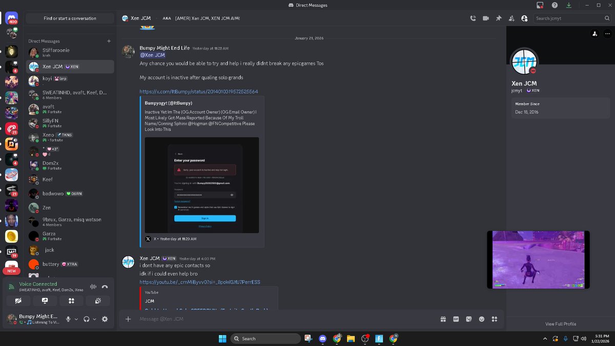Open the inbox icon in title bar

pos(540,5)
